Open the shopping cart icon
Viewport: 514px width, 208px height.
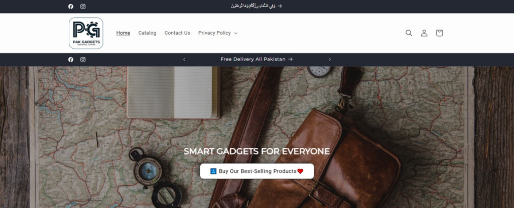pyautogui.click(x=439, y=33)
